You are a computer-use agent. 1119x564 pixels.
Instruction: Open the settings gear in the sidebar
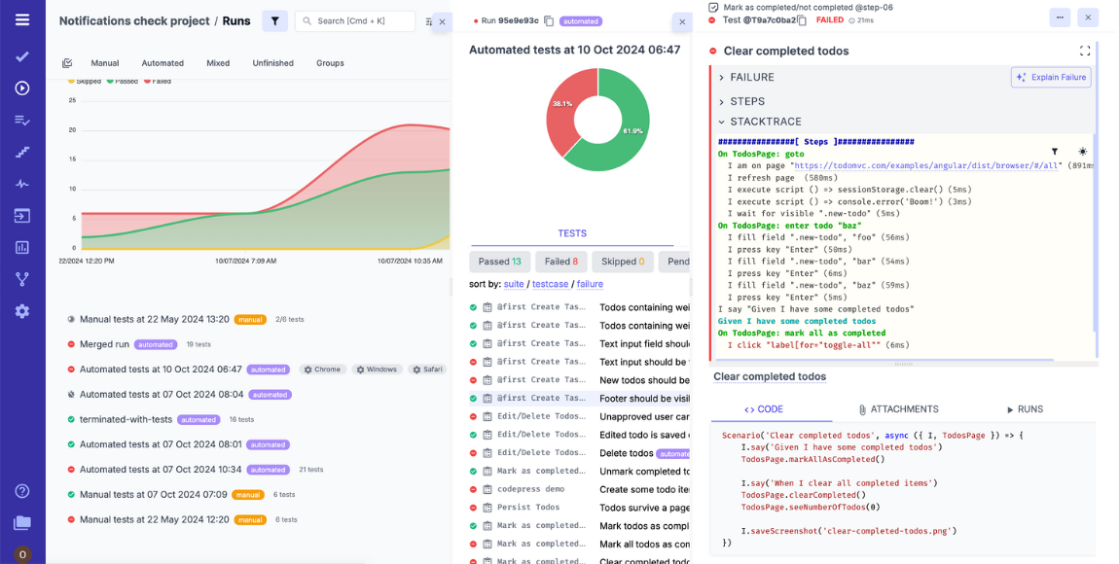(23, 311)
